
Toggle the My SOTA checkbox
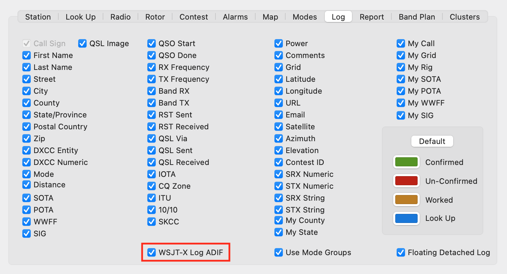pyautogui.click(x=401, y=79)
